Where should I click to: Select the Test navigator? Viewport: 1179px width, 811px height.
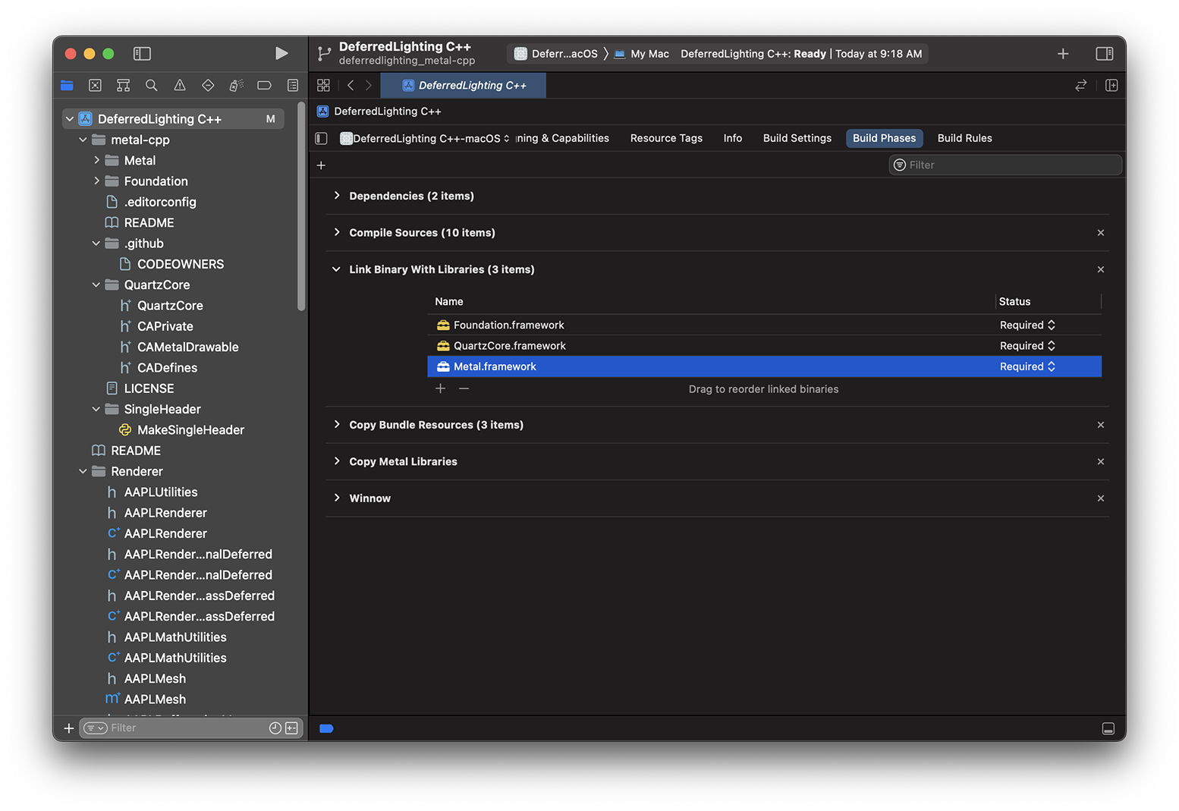(x=208, y=85)
